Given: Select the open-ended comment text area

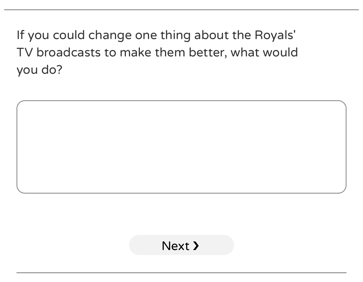Looking at the screenshot, I should pyautogui.click(x=181, y=147).
